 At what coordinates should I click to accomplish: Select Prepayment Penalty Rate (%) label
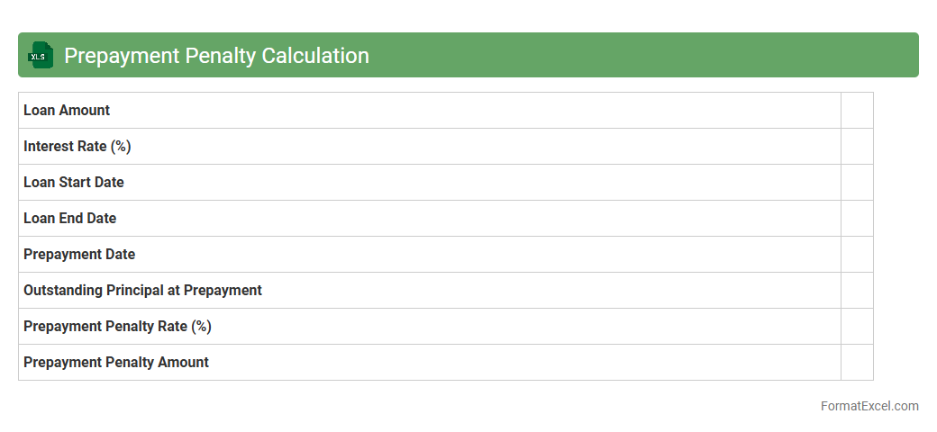117,326
